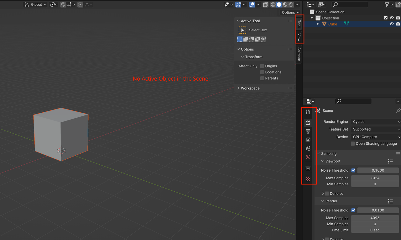The height and width of the screenshot is (240, 401).
Task: Enable Open Shading Language checkbox
Action: pyautogui.click(x=353, y=144)
